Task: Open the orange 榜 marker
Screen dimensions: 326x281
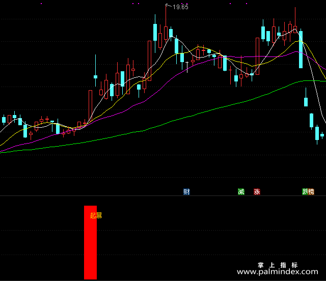Action: (311, 191)
